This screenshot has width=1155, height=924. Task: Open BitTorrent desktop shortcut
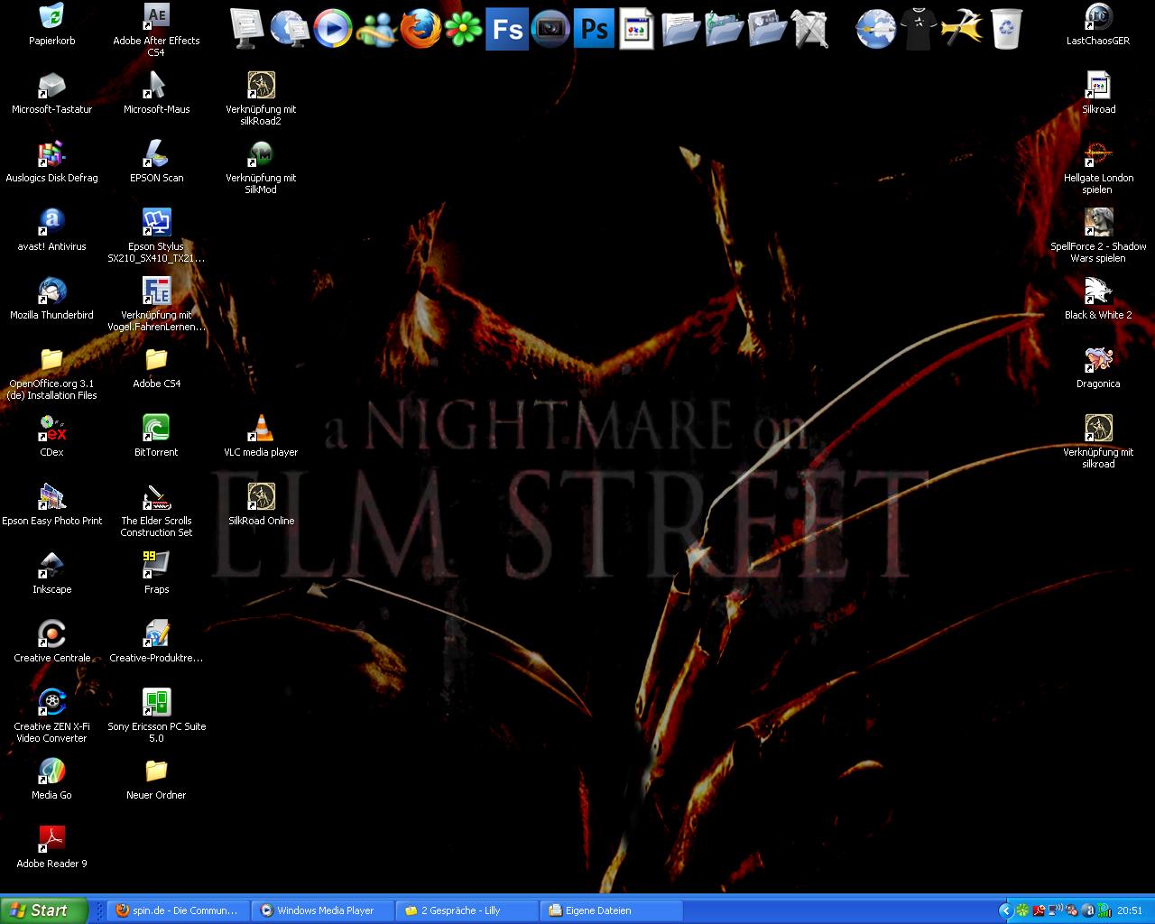click(x=156, y=430)
